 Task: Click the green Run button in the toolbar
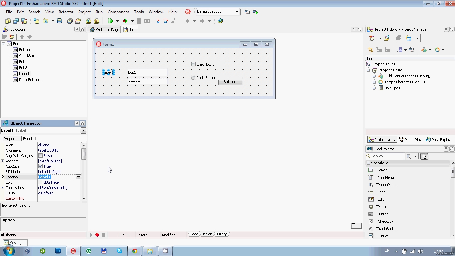click(111, 21)
